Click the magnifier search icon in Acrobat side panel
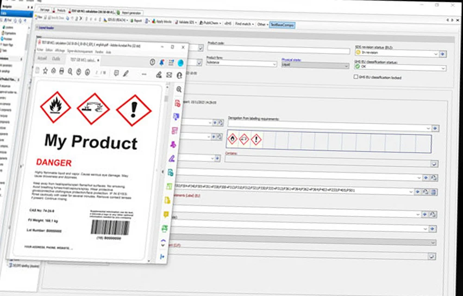Viewport: 463px width, 296px height. [x=179, y=89]
